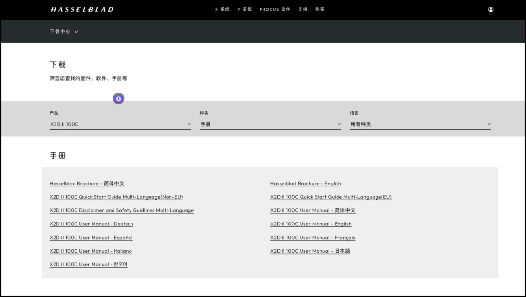Open User Manual - English link
526x297 pixels.
pyautogui.click(x=311, y=224)
